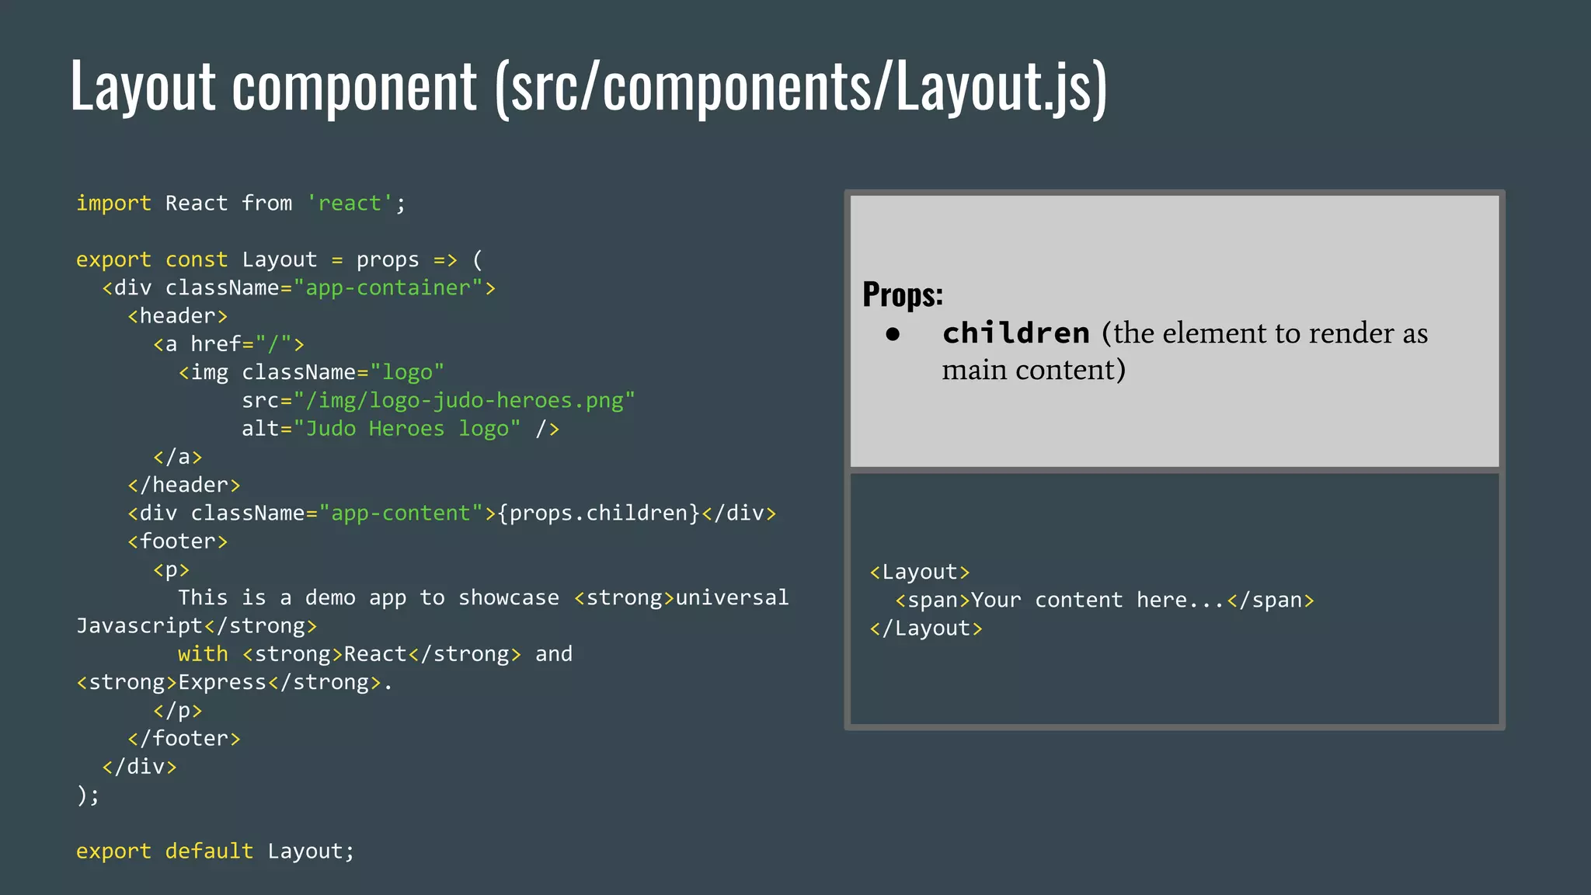The height and width of the screenshot is (895, 1591).
Task: Click the opening '<p>' tag line
Action: (x=172, y=569)
